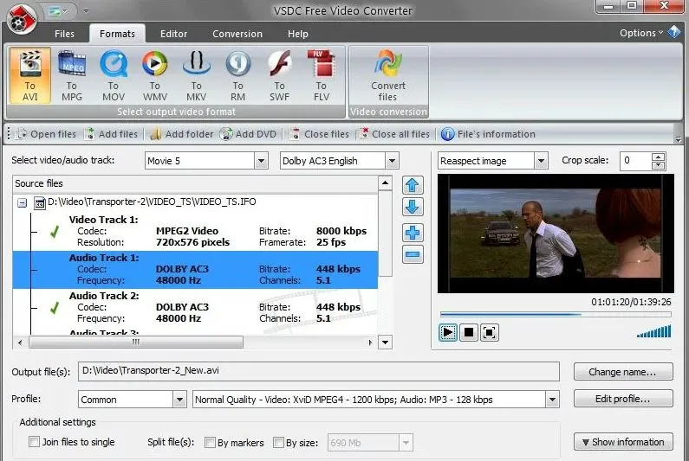Move the source file up with the blue arrow
This screenshot has height=461, width=689.
[413, 185]
